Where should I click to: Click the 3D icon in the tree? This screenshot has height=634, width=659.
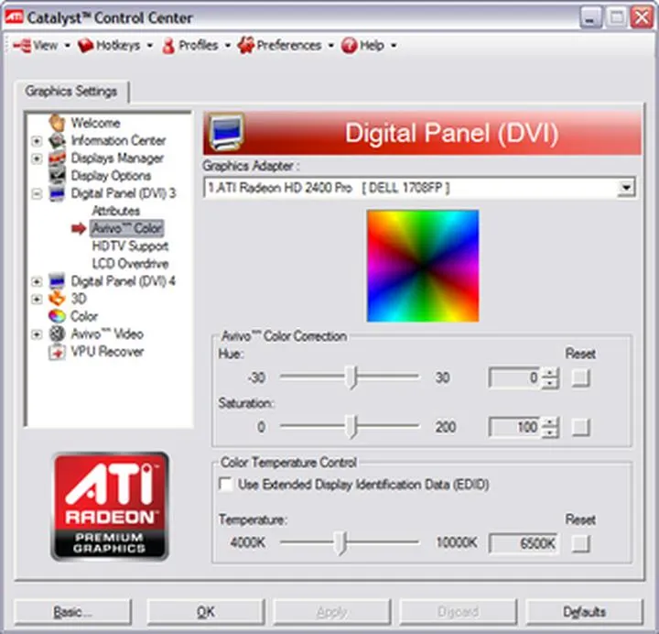click(x=57, y=299)
